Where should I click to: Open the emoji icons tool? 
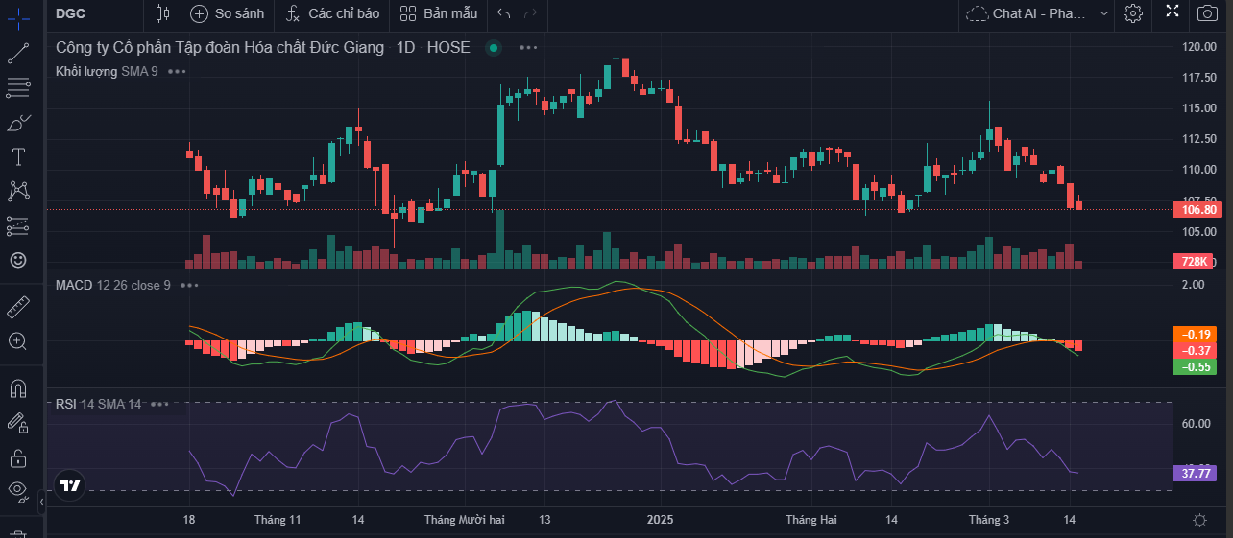click(x=18, y=260)
